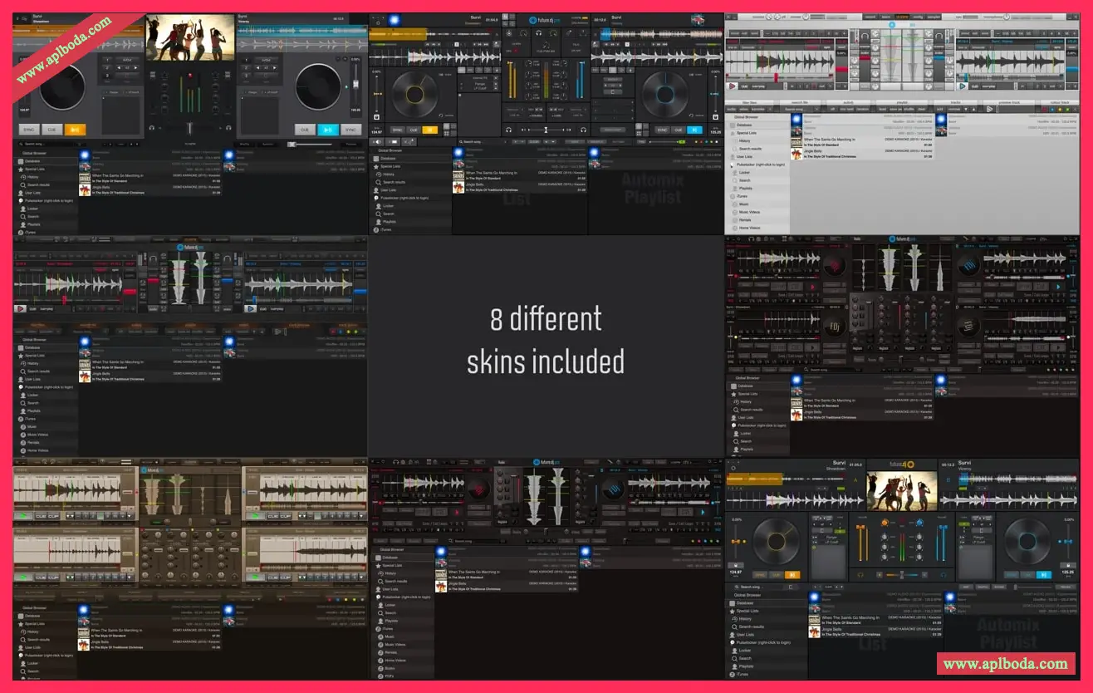Click the crossfader on the large-button gray skin

tap(190, 129)
